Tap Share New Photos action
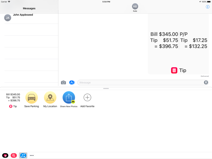 click(69, 100)
